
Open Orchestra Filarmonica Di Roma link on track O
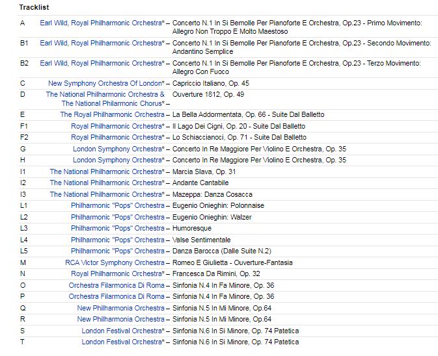[x=116, y=285]
